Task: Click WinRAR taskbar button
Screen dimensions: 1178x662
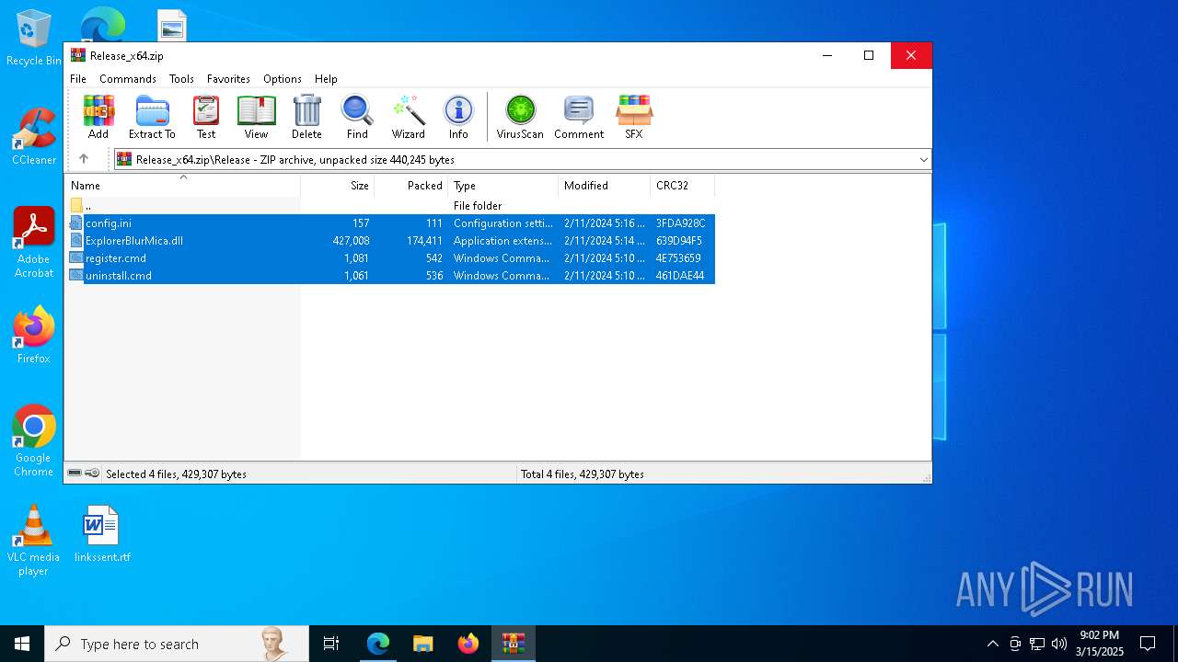Action: coord(513,644)
